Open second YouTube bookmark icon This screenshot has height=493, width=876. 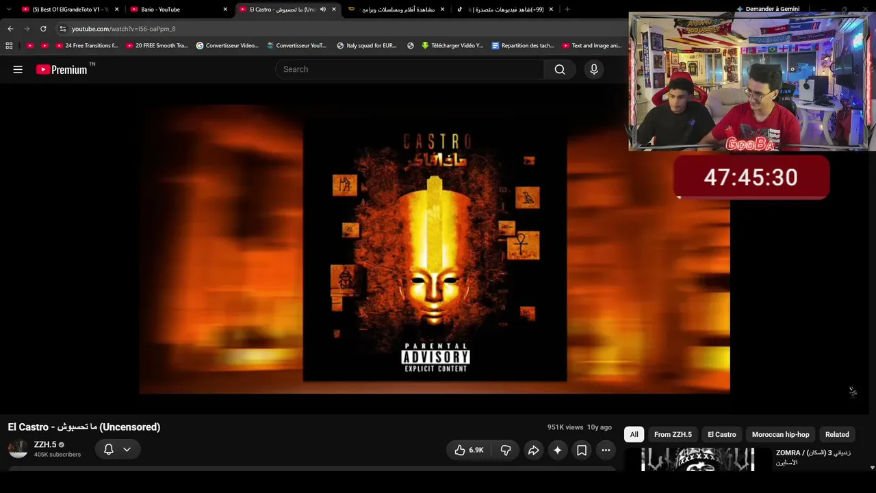tap(45, 46)
